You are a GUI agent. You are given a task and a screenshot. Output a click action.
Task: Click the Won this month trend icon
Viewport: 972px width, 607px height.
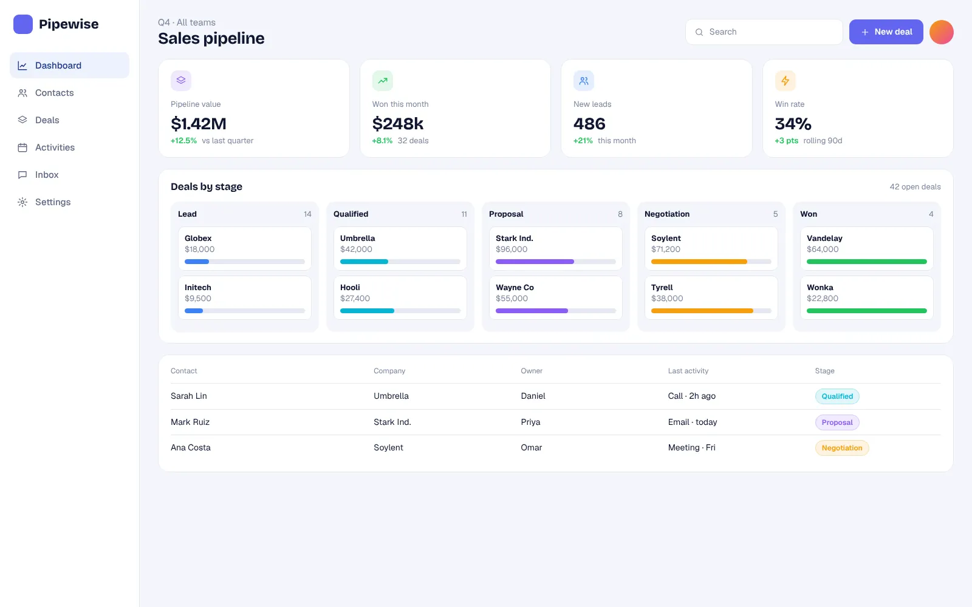point(382,81)
